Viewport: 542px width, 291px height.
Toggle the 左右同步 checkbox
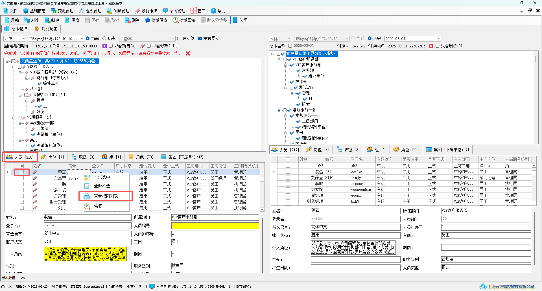[200, 39]
